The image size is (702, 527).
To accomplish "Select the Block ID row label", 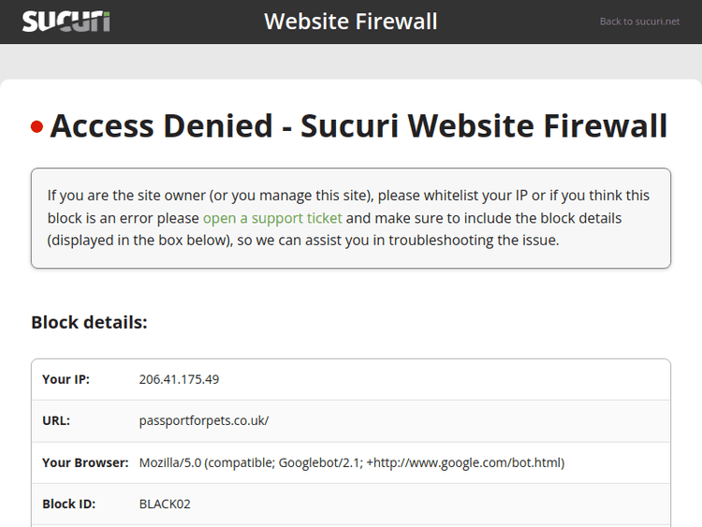I will click(68, 504).
